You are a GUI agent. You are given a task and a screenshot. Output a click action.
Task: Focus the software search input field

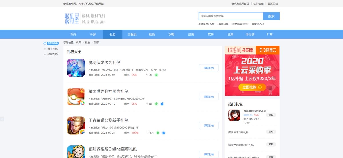point(231,16)
